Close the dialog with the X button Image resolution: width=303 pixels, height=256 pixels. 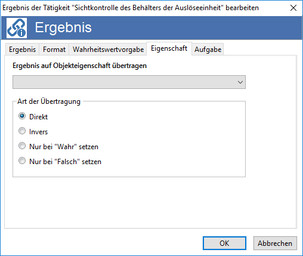pyautogui.click(x=293, y=8)
